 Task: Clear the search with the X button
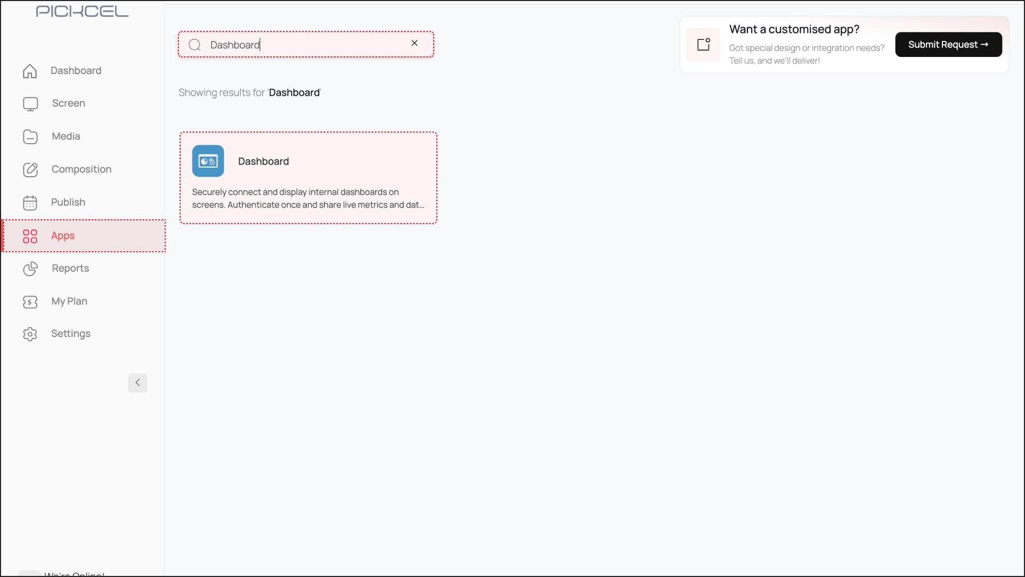[414, 43]
